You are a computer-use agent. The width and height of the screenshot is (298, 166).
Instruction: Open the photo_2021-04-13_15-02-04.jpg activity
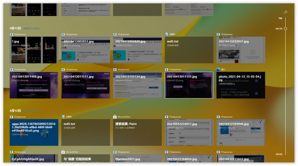click(241, 85)
